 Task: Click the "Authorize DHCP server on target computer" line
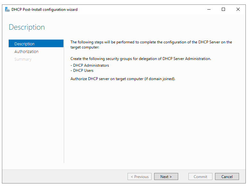click(x=123, y=79)
